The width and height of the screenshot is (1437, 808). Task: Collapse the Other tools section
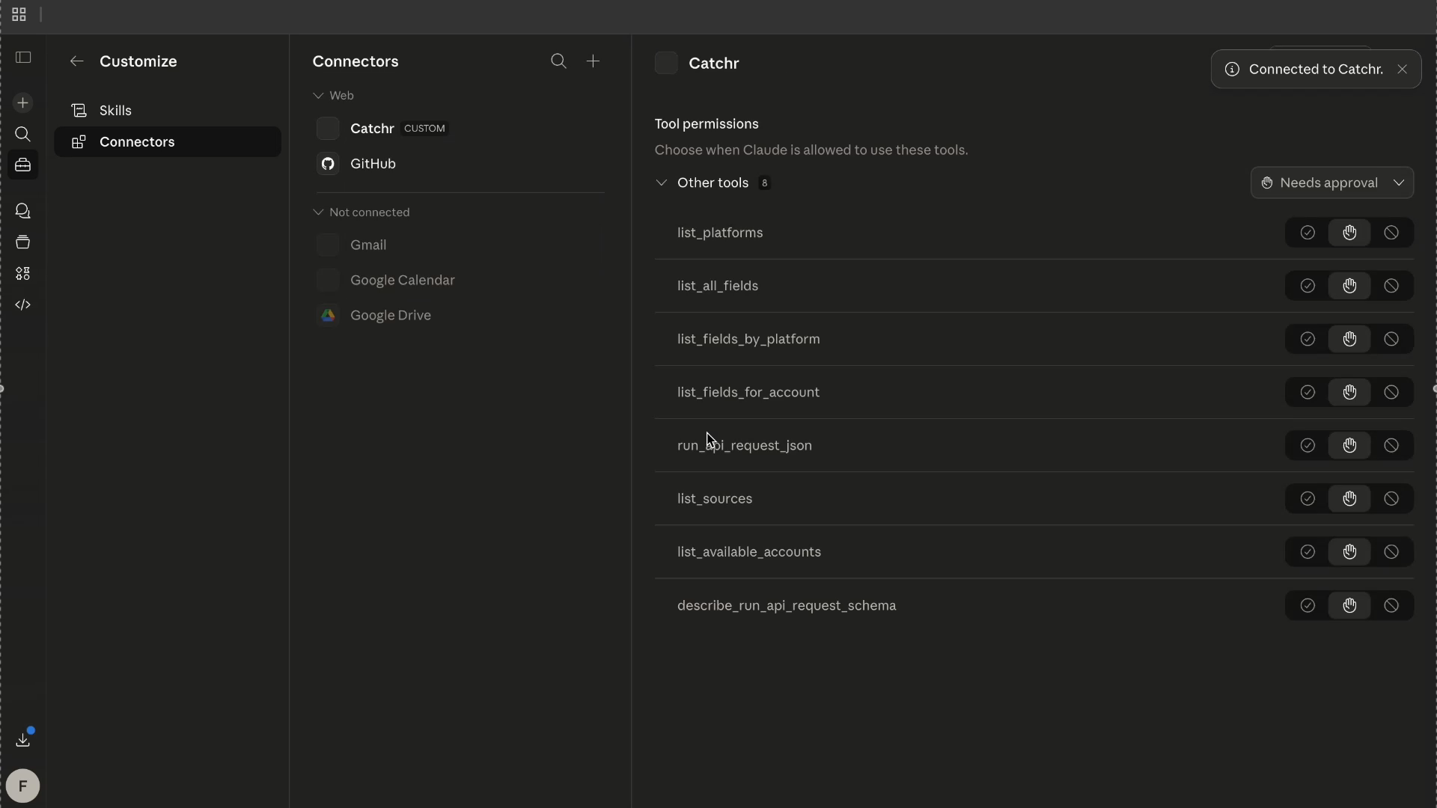662,183
